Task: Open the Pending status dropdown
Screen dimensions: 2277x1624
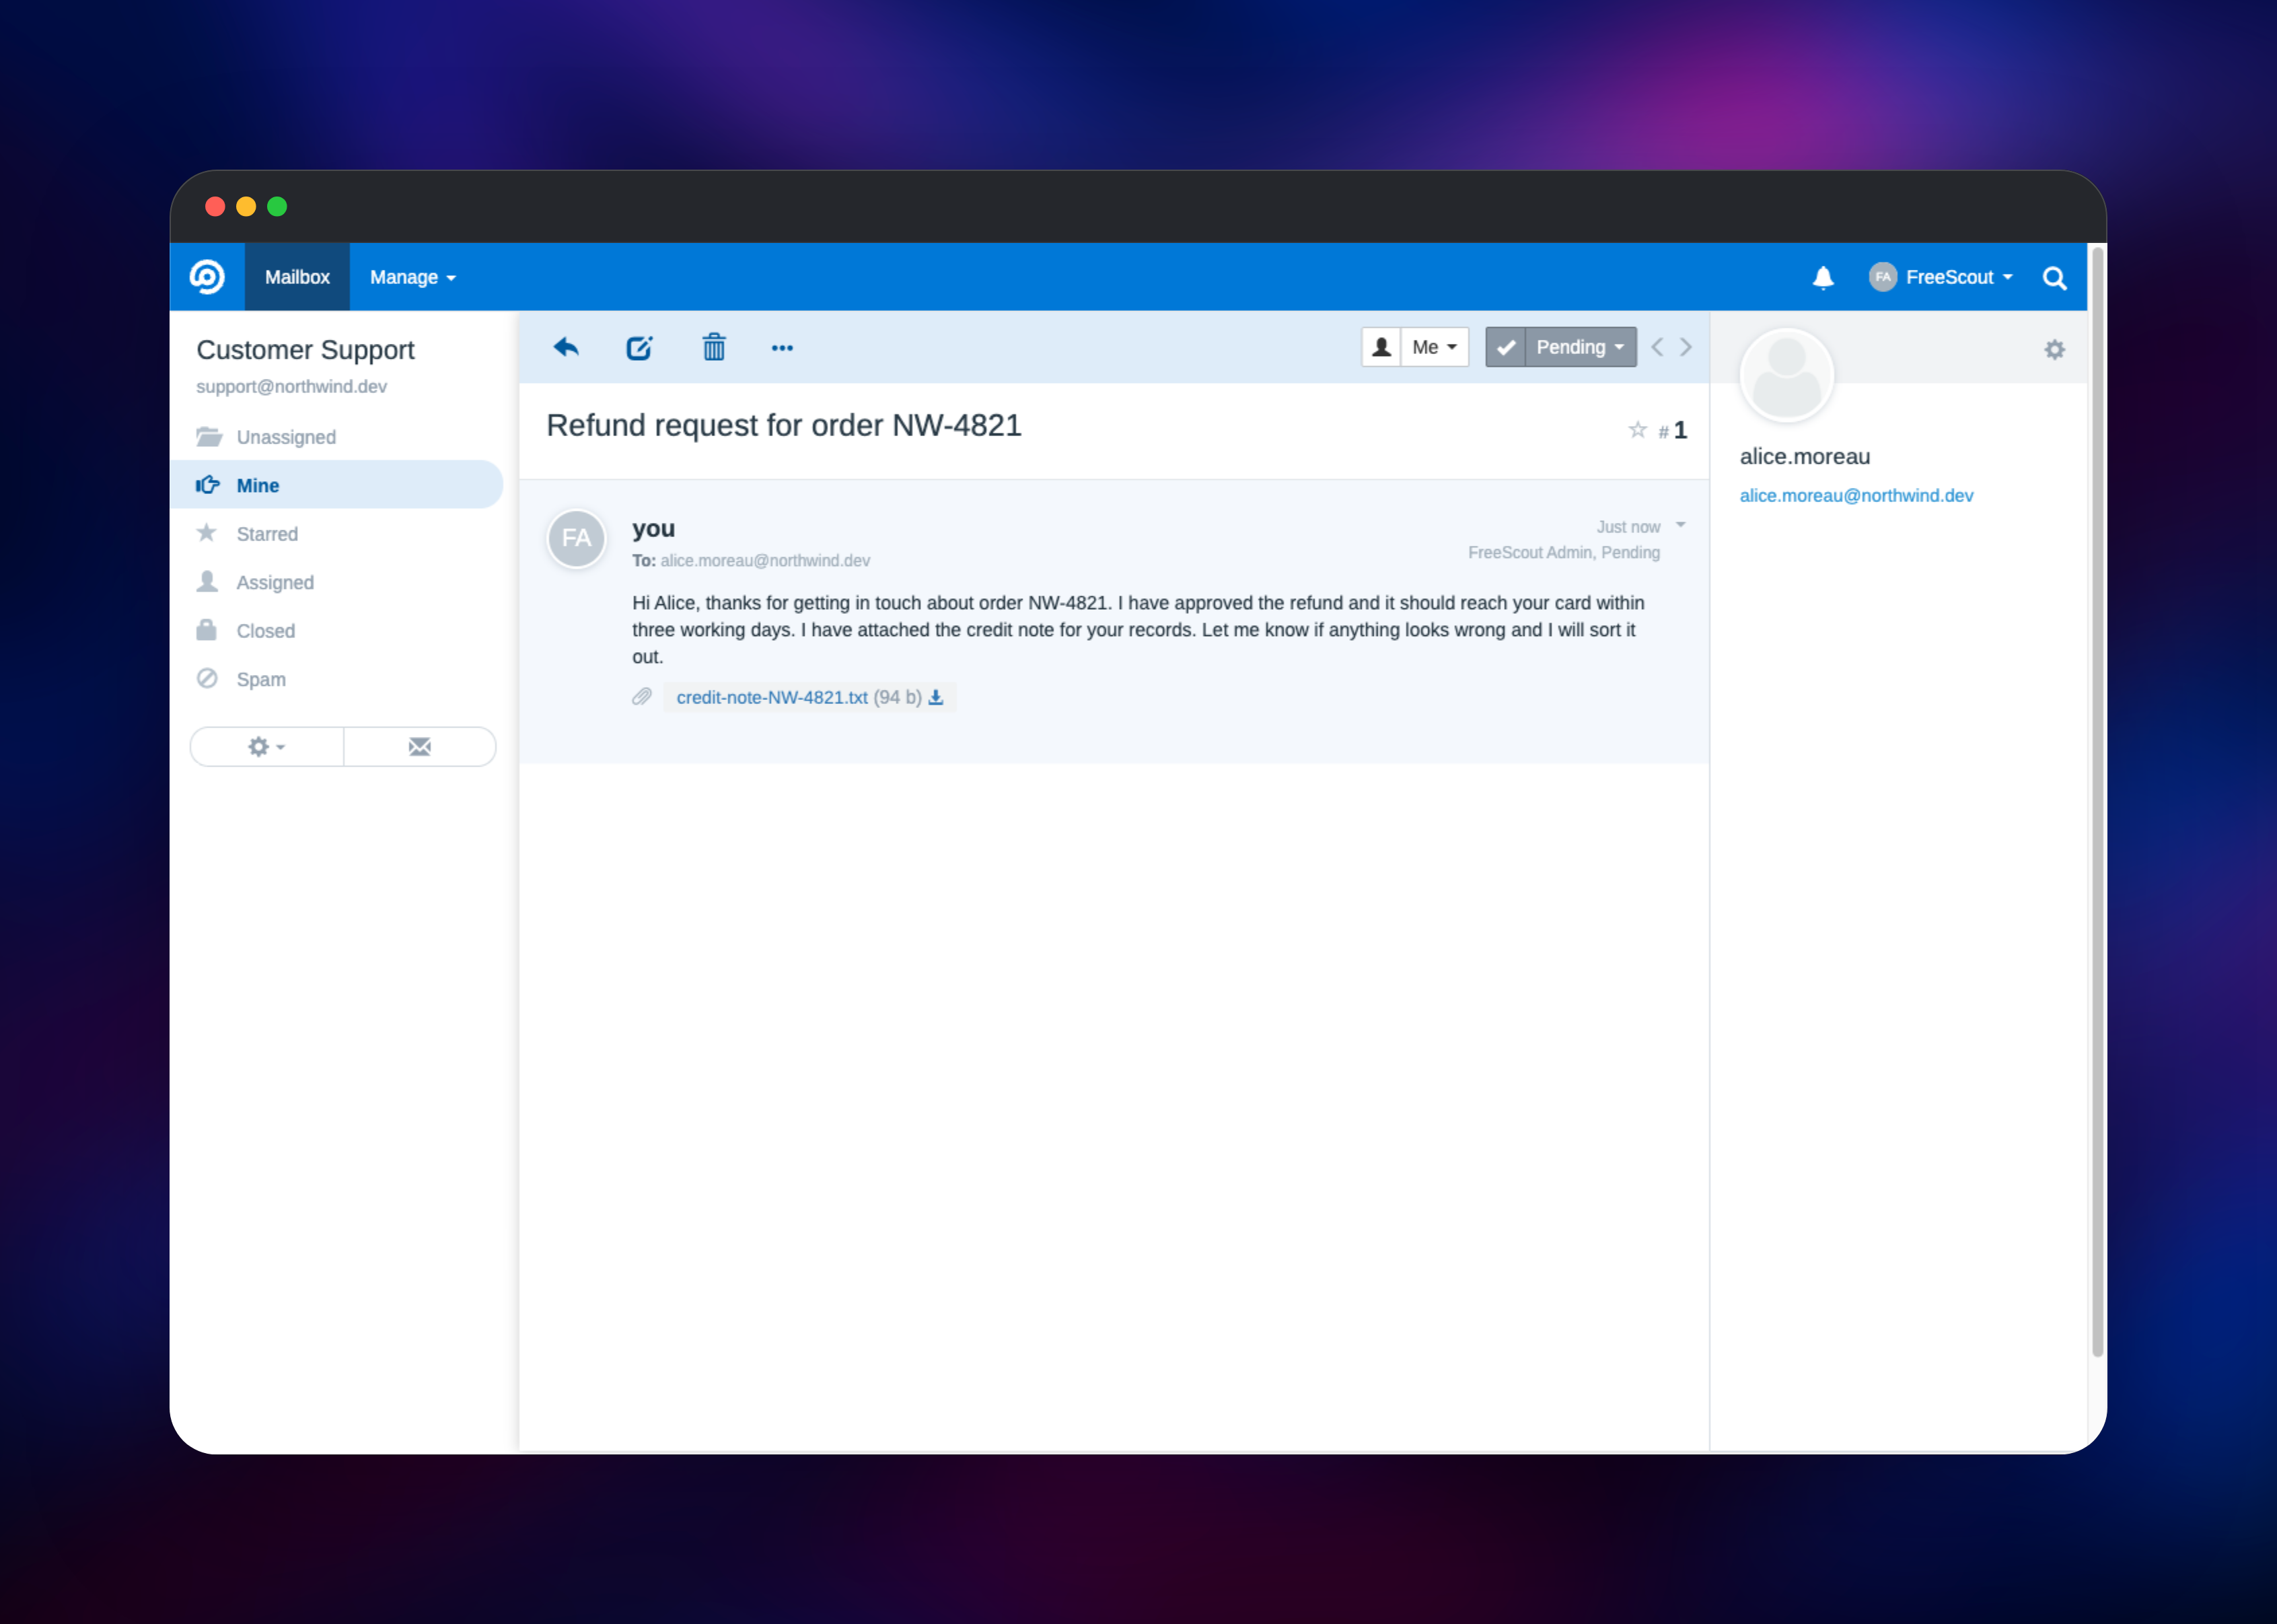Action: pos(1581,347)
